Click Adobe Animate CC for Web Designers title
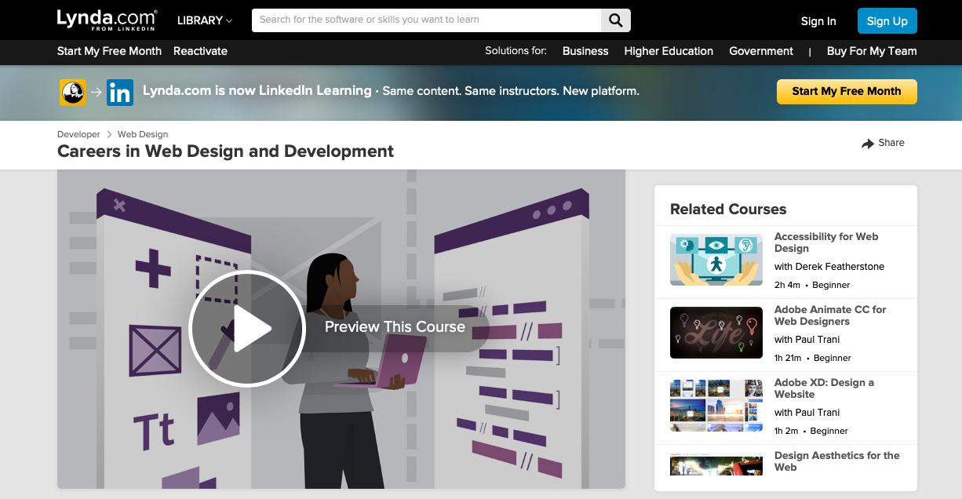The width and height of the screenshot is (962, 499). pyautogui.click(x=830, y=315)
